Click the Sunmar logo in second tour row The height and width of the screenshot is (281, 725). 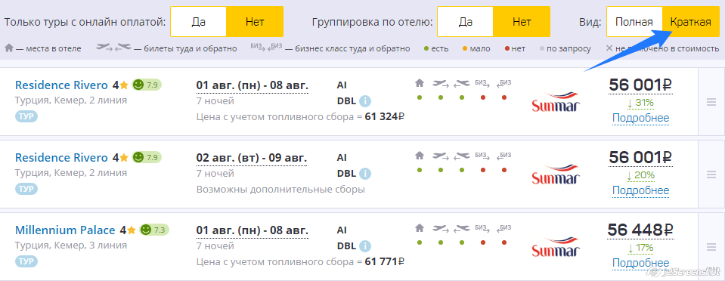coord(556,174)
